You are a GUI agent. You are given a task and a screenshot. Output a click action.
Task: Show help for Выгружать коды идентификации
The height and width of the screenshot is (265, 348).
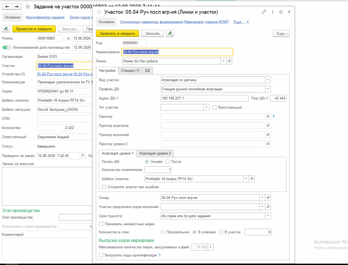coord(160,255)
